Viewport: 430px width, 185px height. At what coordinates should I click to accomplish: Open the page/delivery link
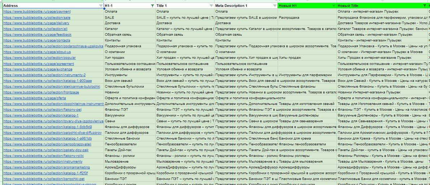pos(36,23)
